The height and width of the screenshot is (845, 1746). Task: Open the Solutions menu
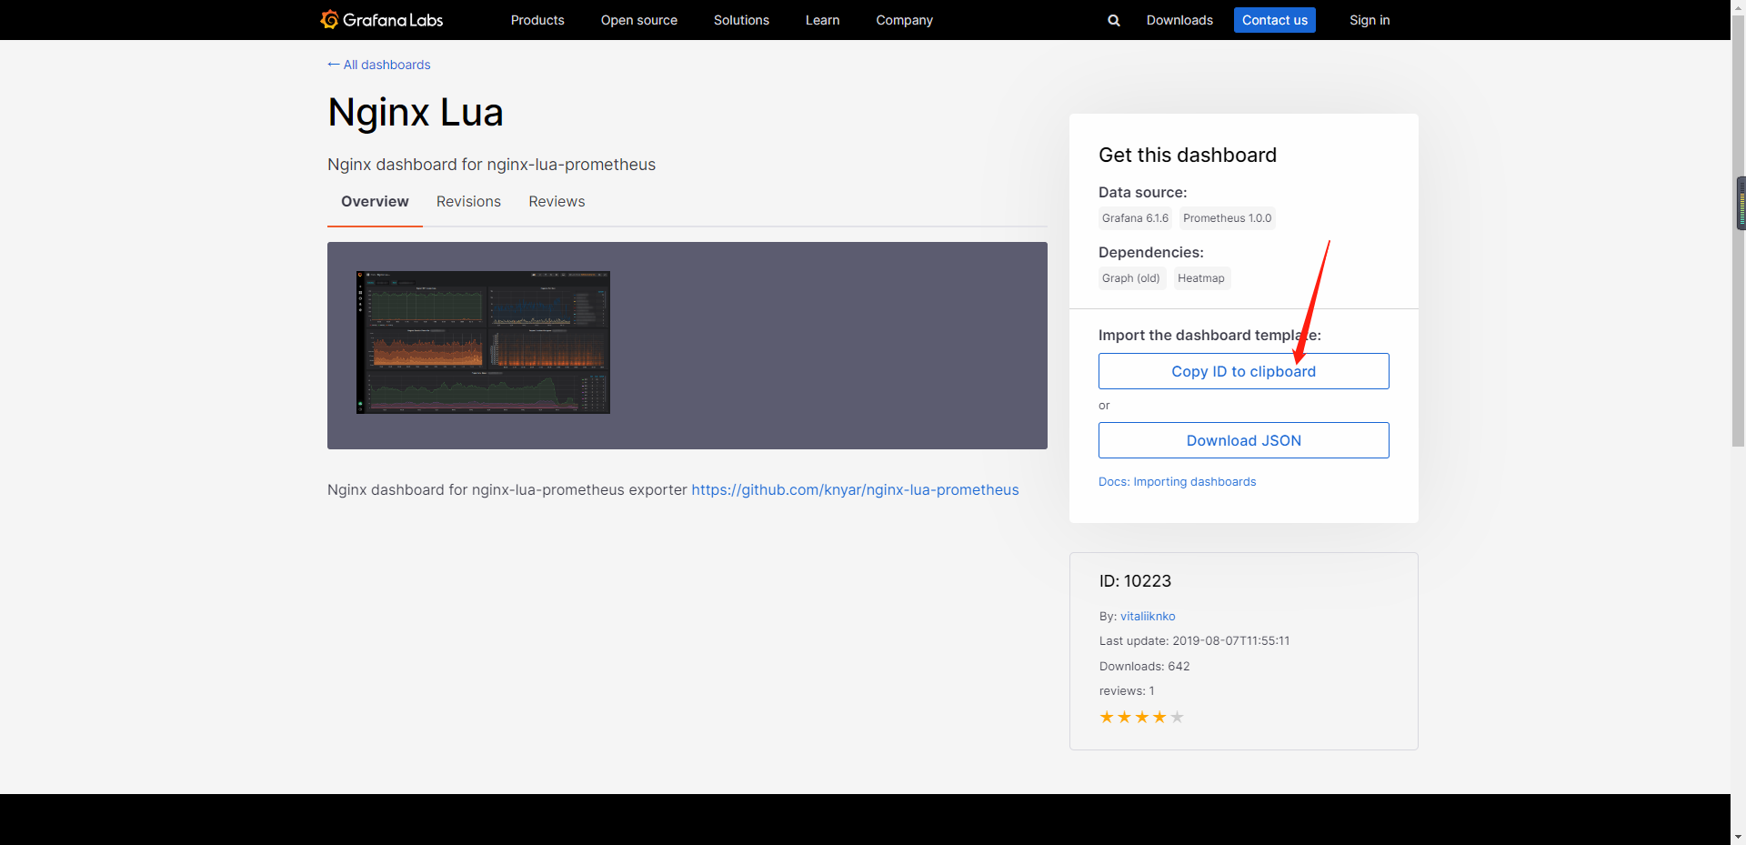(741, 20)
